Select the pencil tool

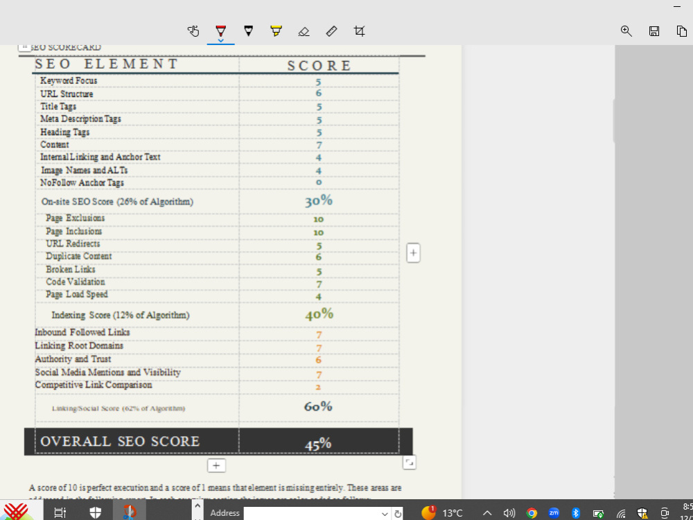[248, 31]
